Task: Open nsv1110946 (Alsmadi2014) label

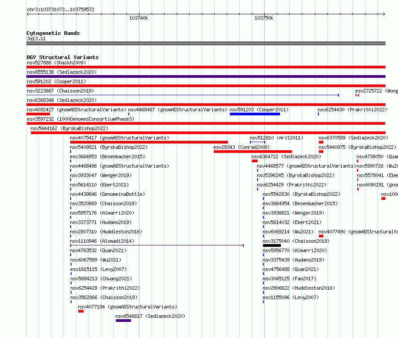Action: [x=102, y=241]
